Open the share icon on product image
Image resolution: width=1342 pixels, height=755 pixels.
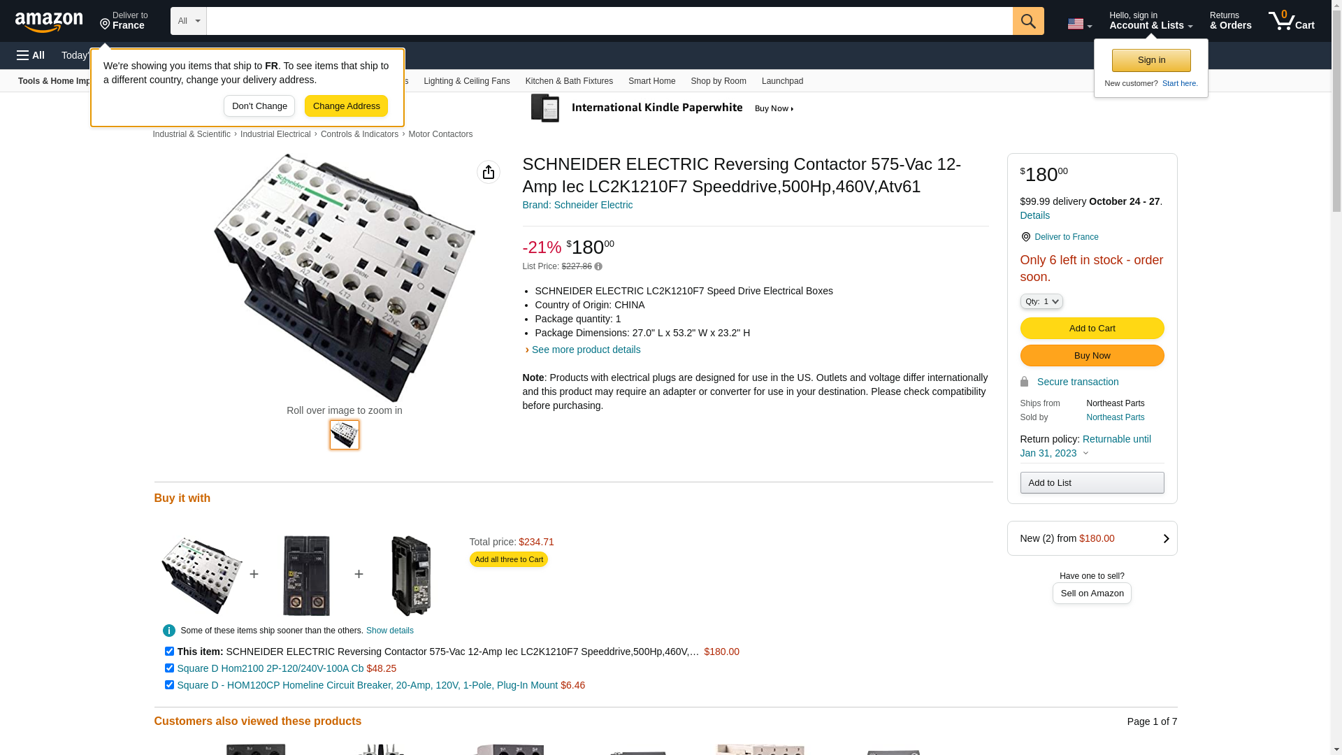(x=489, y=172)
